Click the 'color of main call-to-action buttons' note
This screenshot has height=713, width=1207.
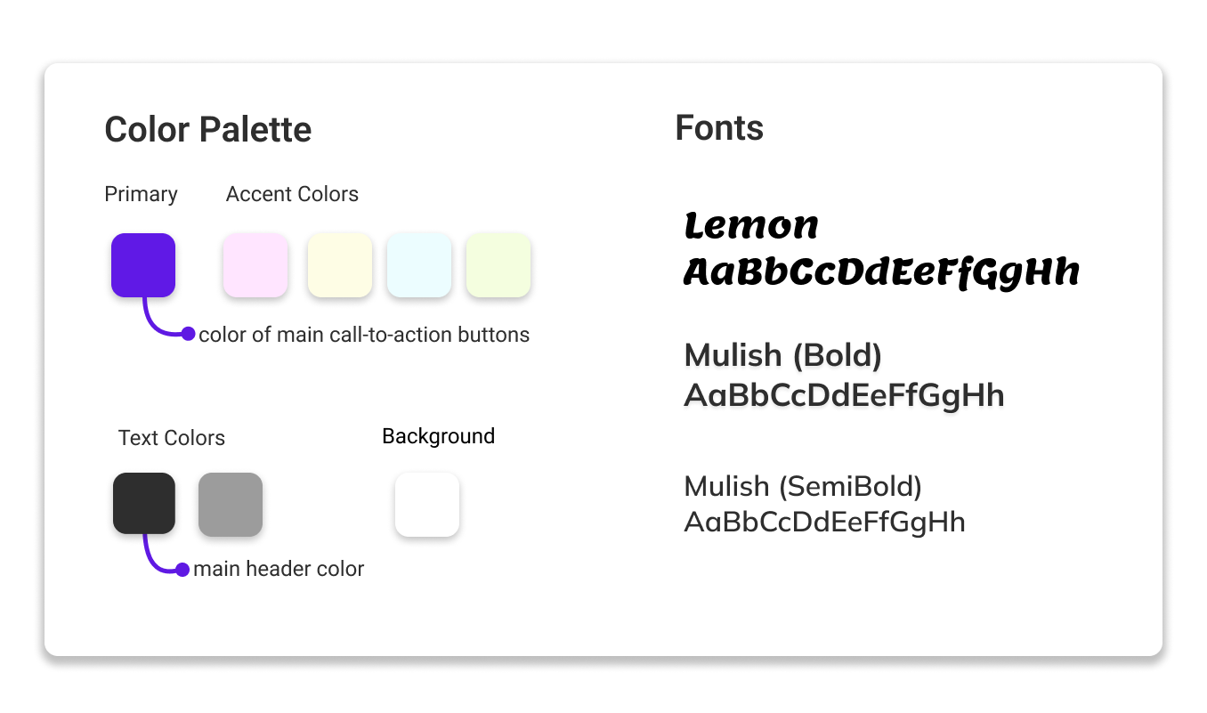tap(364, 335)
